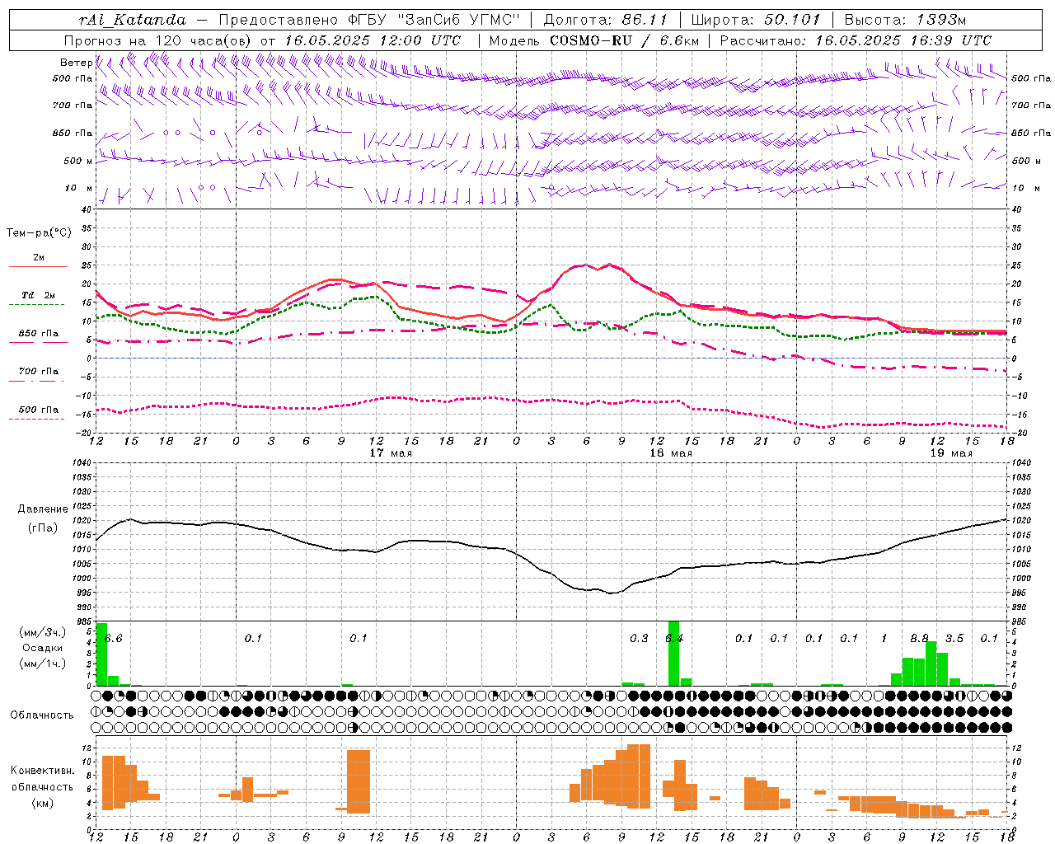Select the Тем-ра(°C) temperature panel label
The height and width of the screenshot is (844, 1055).
(x=39, y=232)
